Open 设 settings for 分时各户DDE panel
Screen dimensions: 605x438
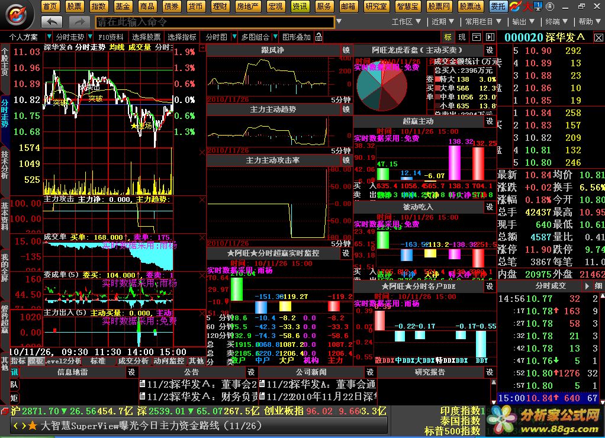[x=490, y=286]
